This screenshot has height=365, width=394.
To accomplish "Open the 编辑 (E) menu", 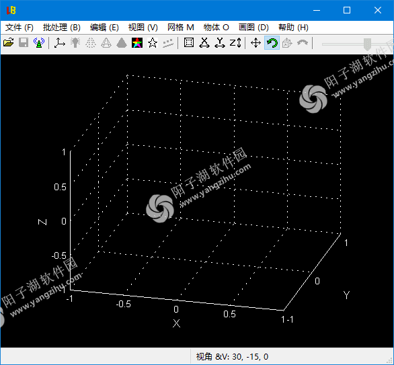I will [104, 28].
